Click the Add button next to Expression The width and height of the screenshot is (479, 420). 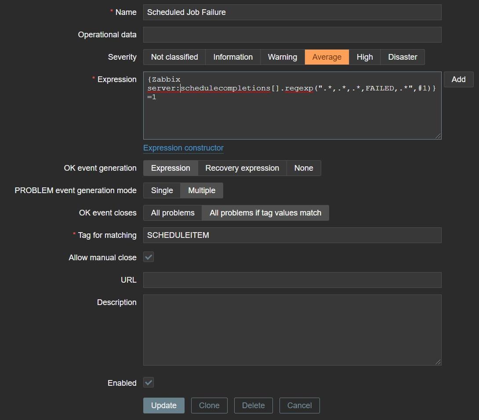(x=458, y=79)
